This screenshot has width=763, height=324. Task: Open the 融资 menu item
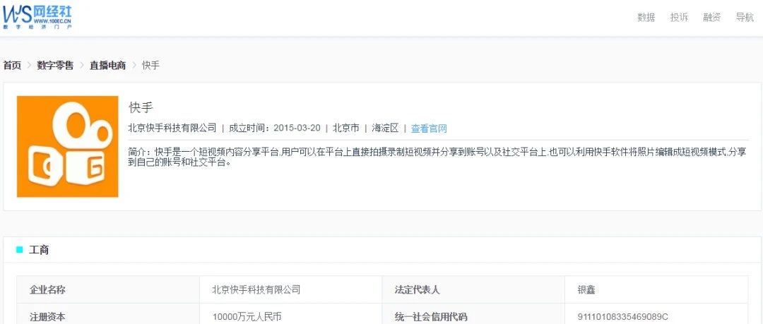[x=712, y=18]
